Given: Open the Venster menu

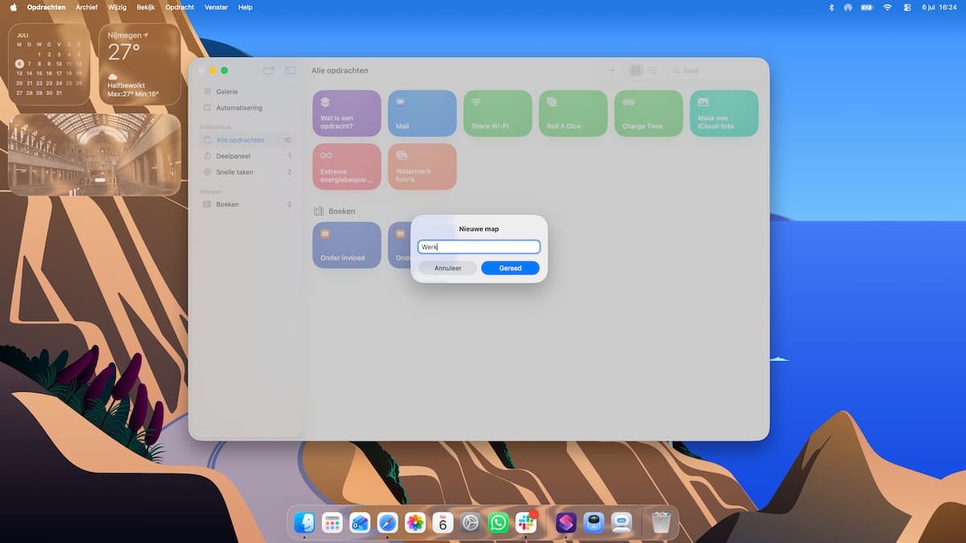Looking at the screenshot, I should [217, 7].
